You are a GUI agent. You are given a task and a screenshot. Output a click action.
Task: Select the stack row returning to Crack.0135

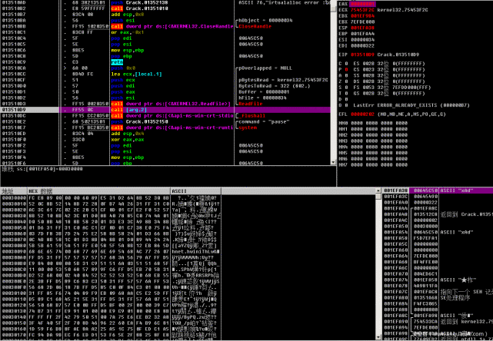click(x=438, y=214)
